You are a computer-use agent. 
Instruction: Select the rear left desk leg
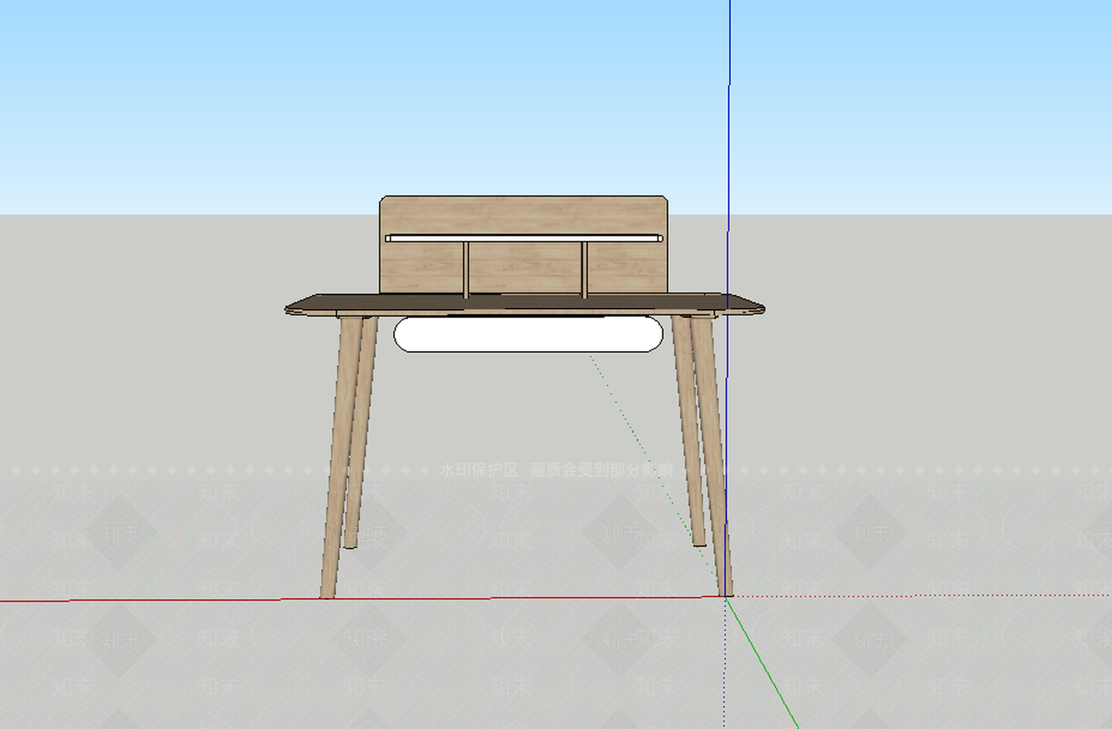coord(361,431)
